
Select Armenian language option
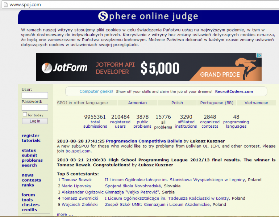pos(137,103)
